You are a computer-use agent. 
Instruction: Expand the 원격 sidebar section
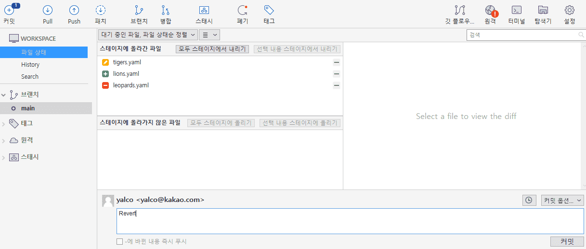(x=4, y=141)
